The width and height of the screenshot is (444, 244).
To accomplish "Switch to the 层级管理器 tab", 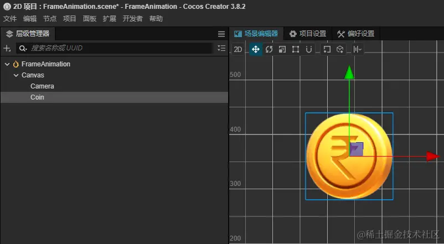I will (x=28, y=34).
